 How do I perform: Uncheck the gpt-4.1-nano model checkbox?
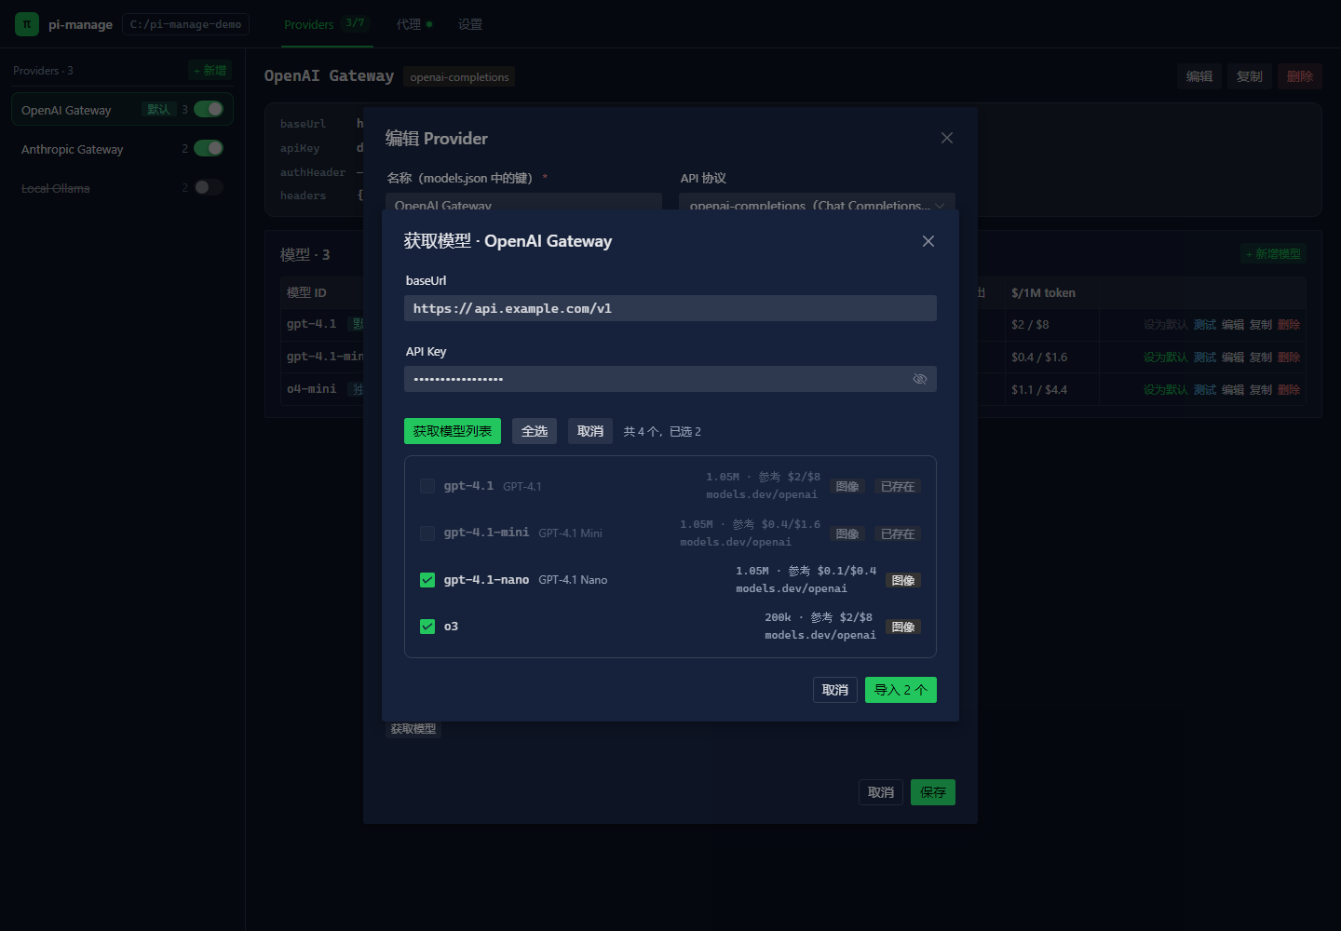(x=427, y=580)
